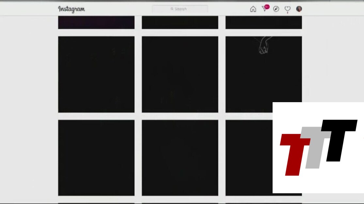Open the bottom-row center black post
This screenshot has height=204, width=364.
180,158
